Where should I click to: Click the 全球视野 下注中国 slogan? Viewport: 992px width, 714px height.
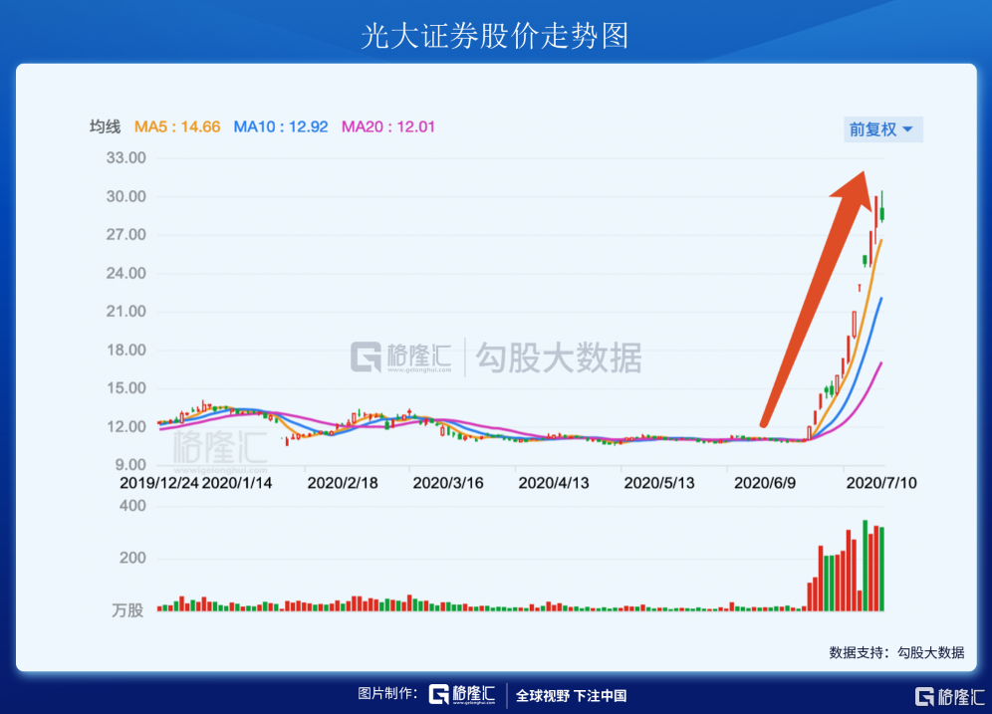[572, 696]
